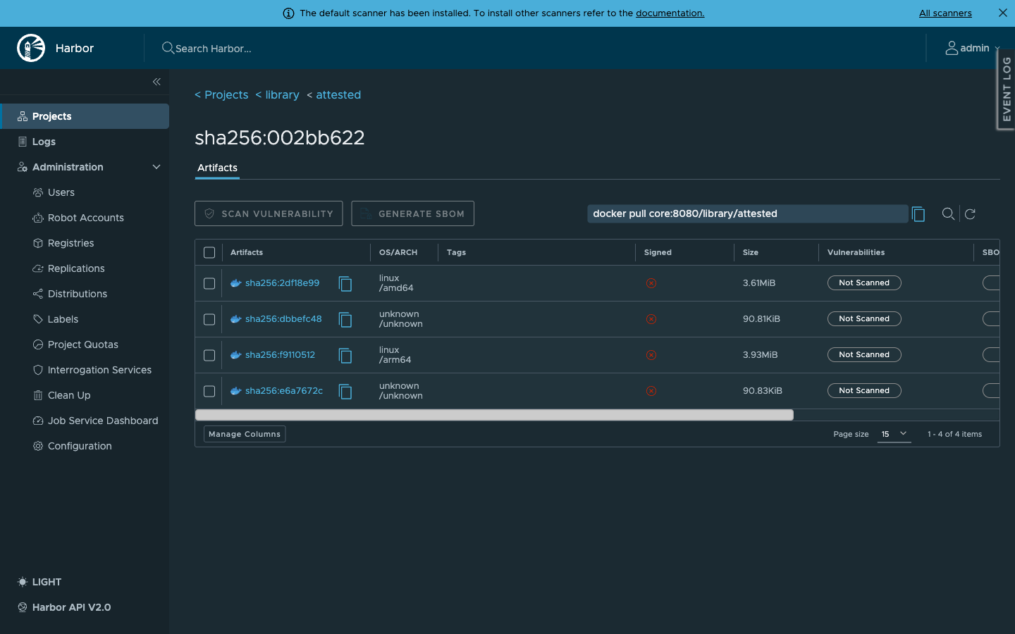Click the sun icon for light theme
1015x634 pixels.
coord(23,582)
